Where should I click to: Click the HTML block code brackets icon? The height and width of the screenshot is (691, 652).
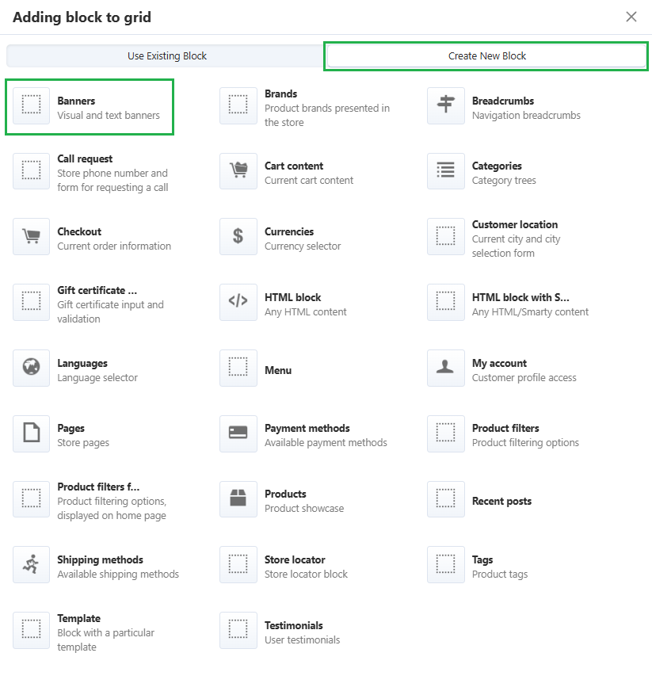tap(238, 303)
